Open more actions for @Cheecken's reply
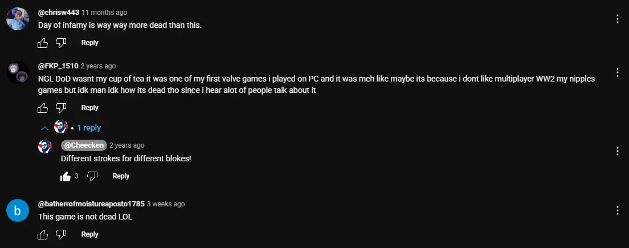This screenshot has width=629, height=248. point(618,151)
